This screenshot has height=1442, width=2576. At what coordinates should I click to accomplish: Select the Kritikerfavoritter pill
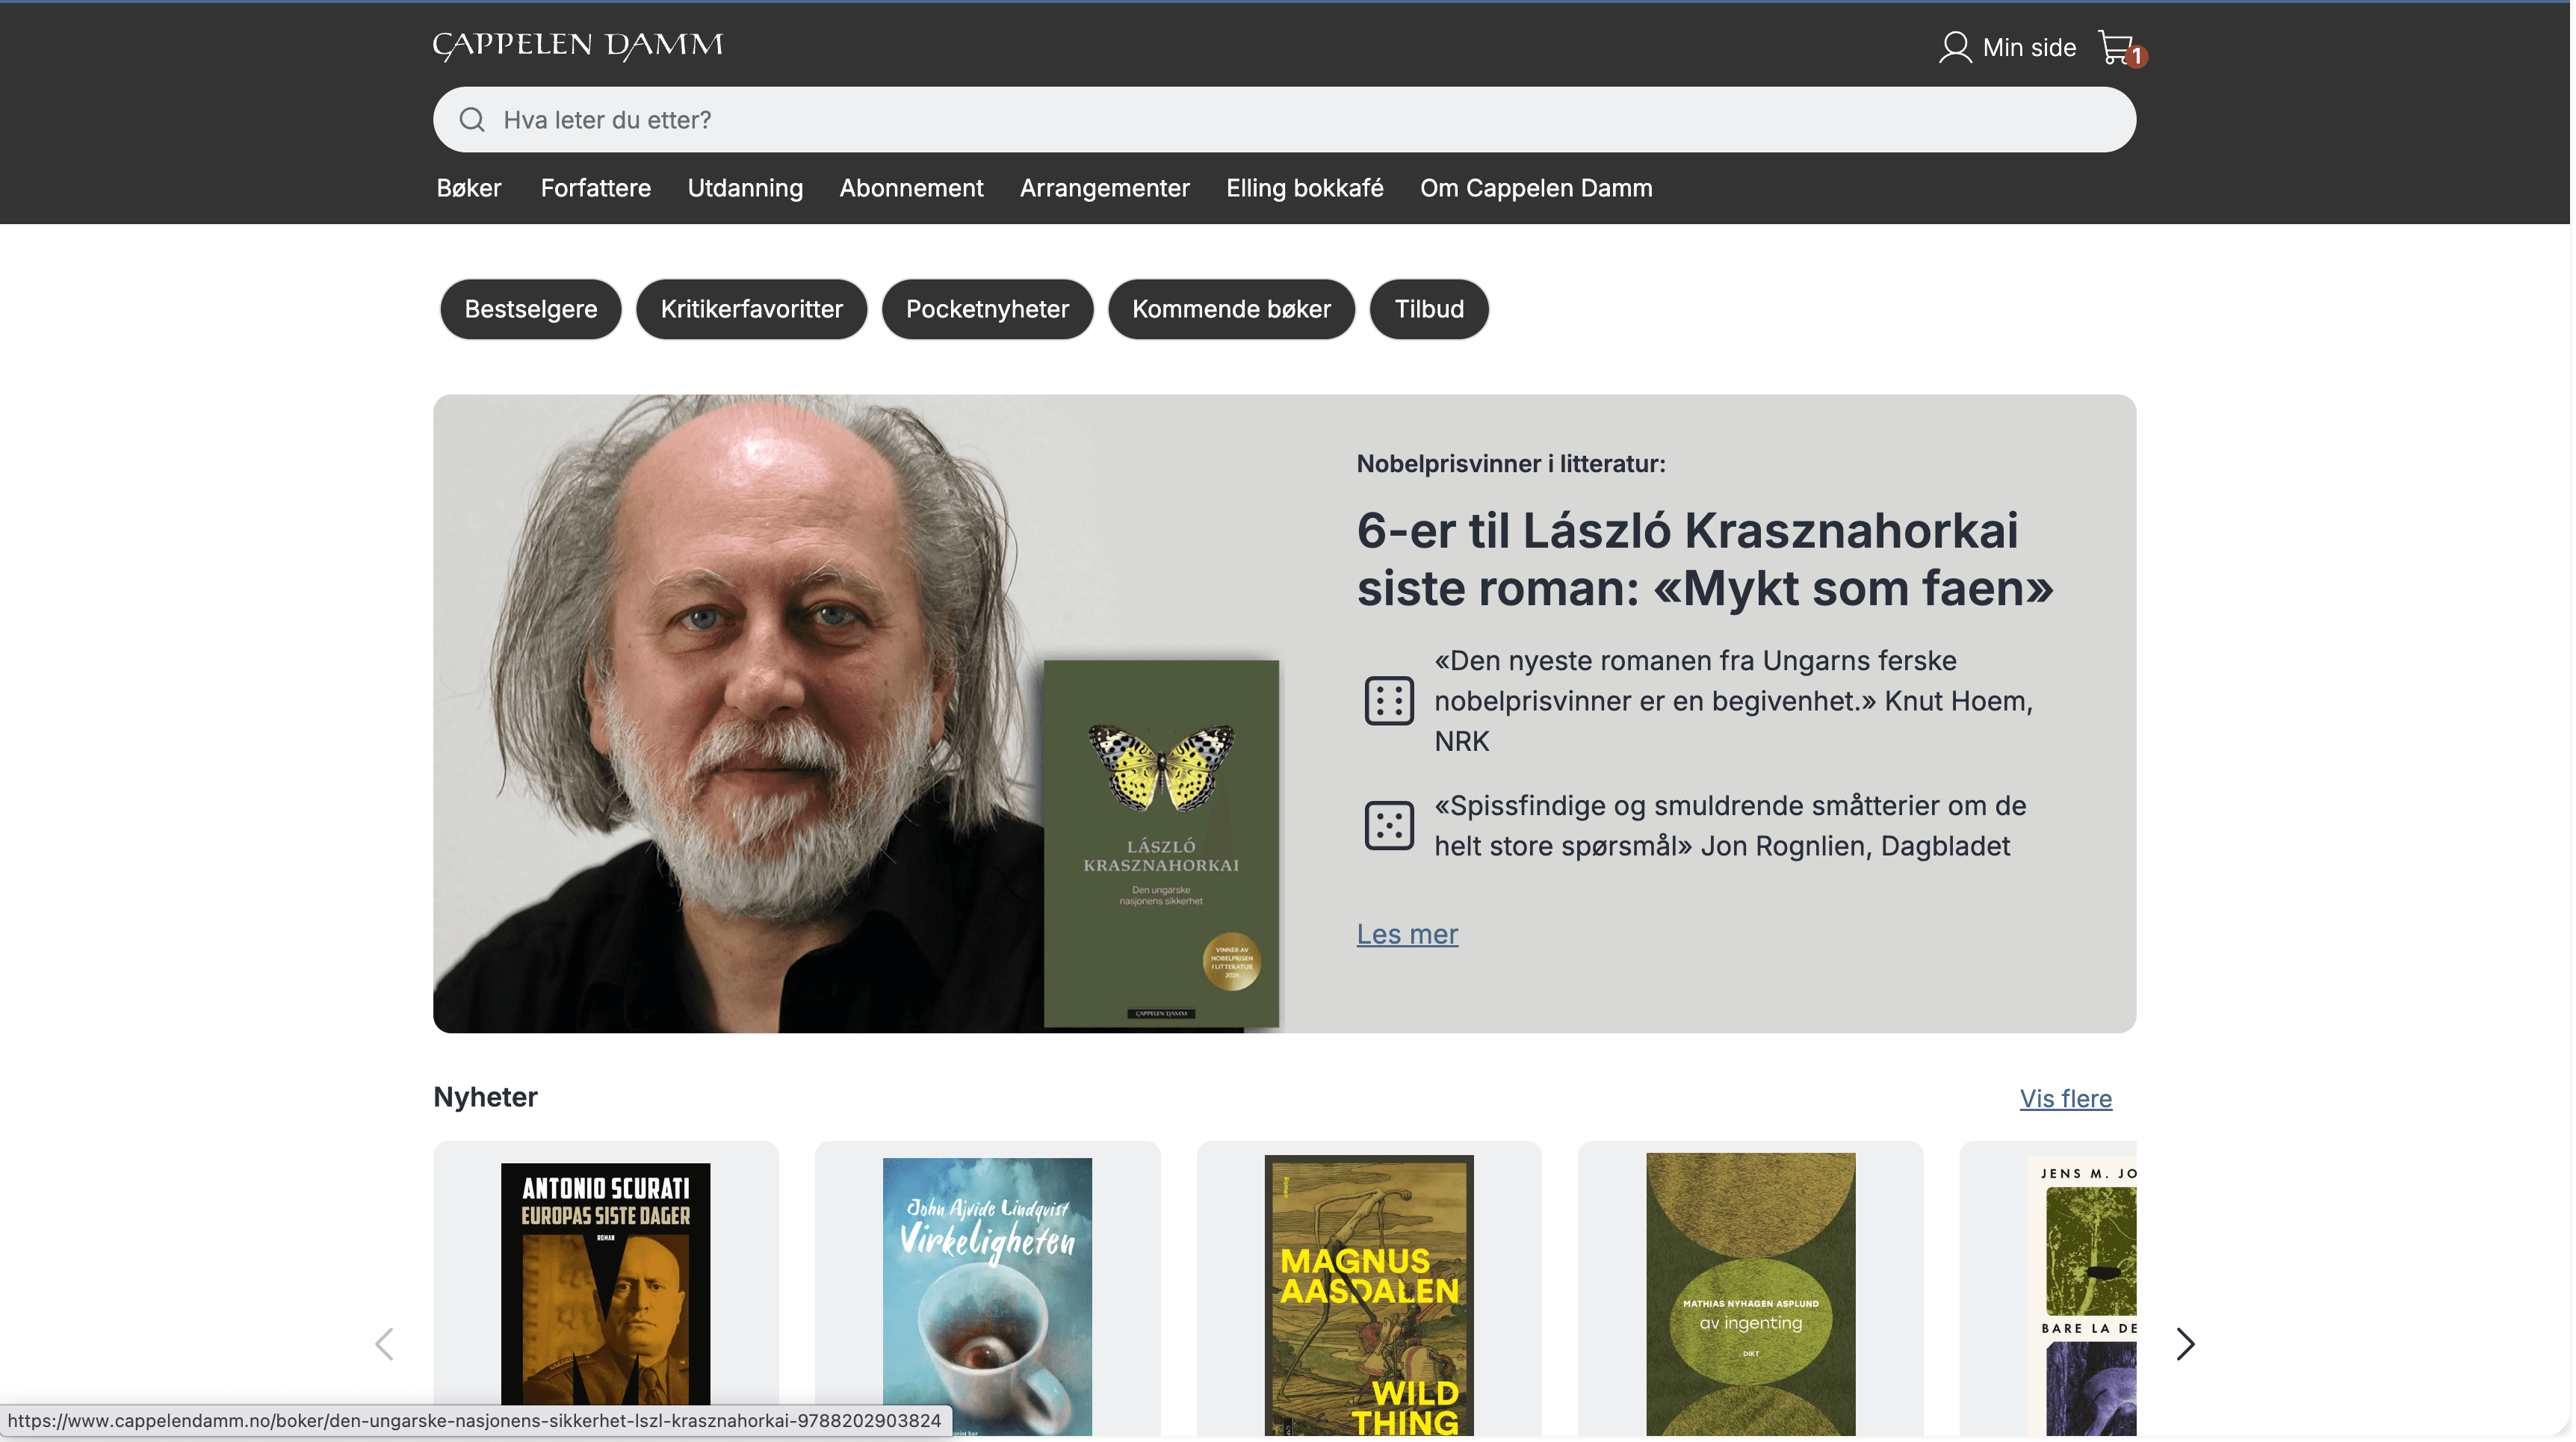(x=752, y=309)
